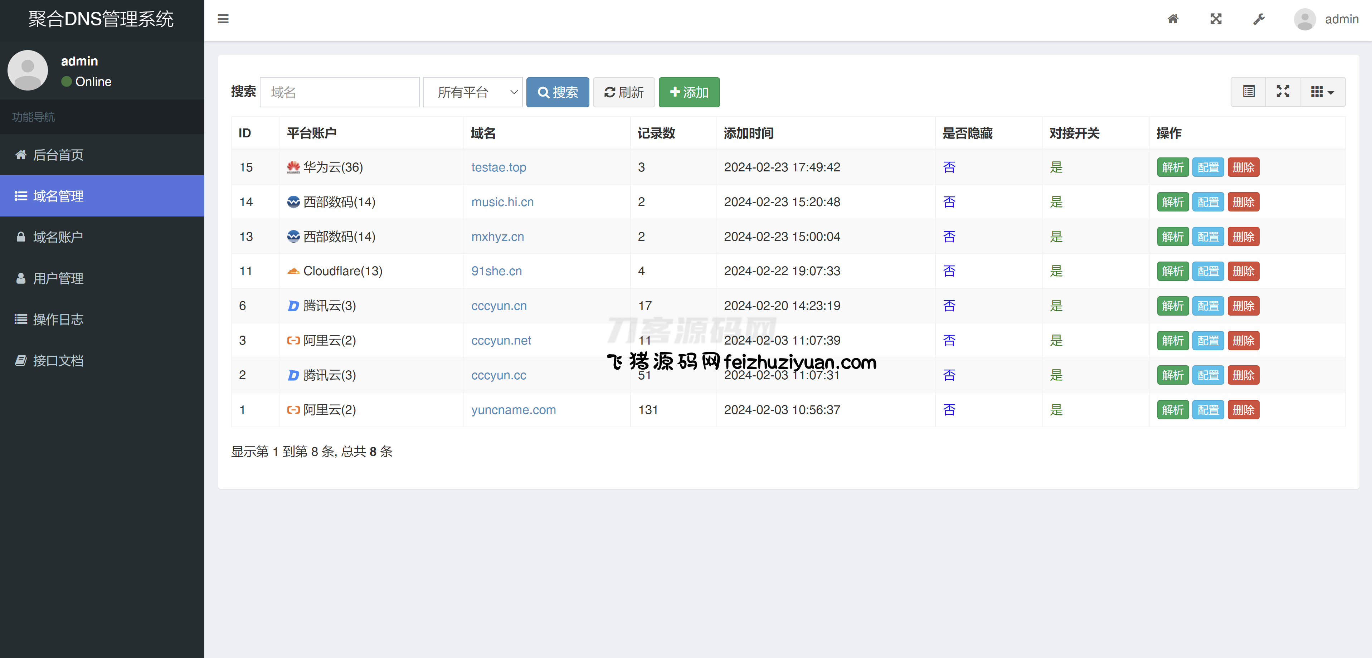Click the Huawei Cloud platform icon
This screenshot has width=1372, height=658.
tap(293, 167)
